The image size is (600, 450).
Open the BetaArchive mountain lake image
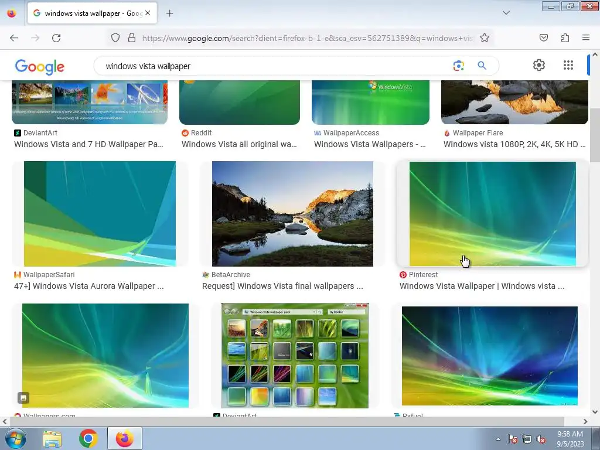click(292, 213)
